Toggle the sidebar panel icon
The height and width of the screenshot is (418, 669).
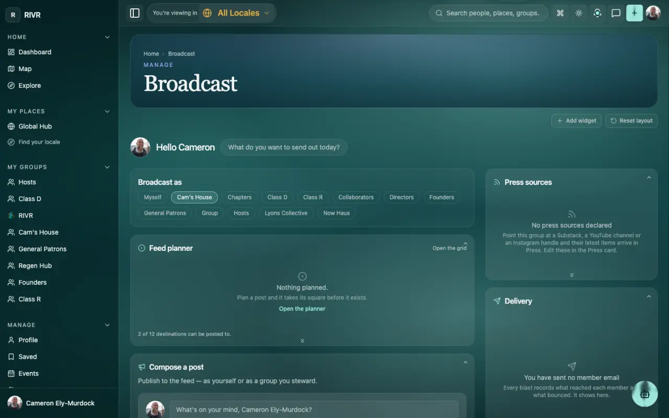pos(135,13)
